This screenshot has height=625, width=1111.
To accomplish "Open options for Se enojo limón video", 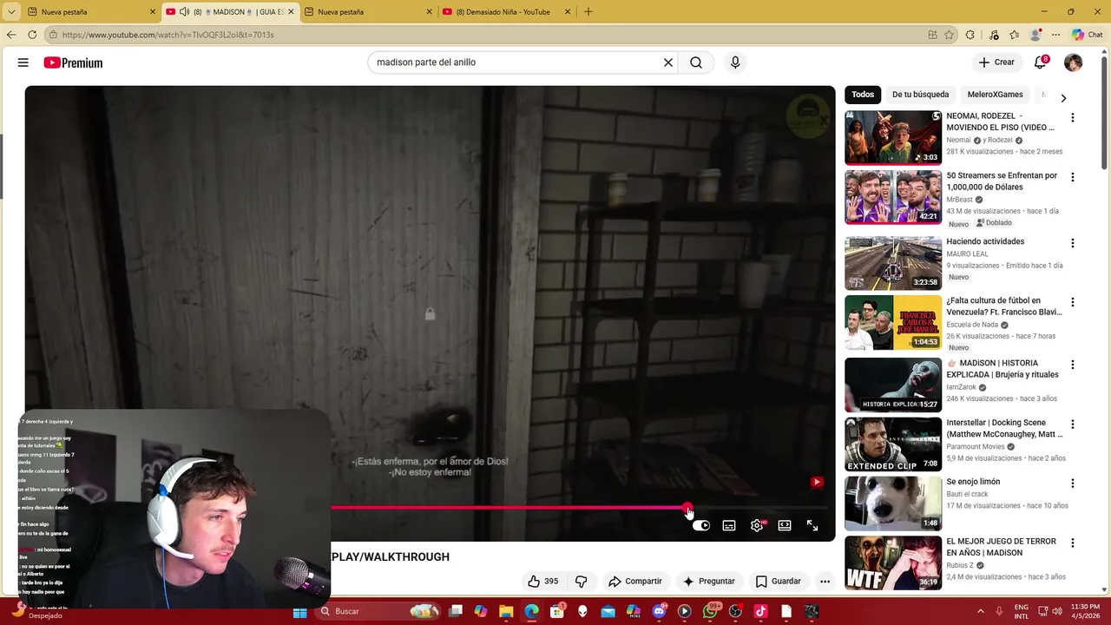I will point(1072,484).
